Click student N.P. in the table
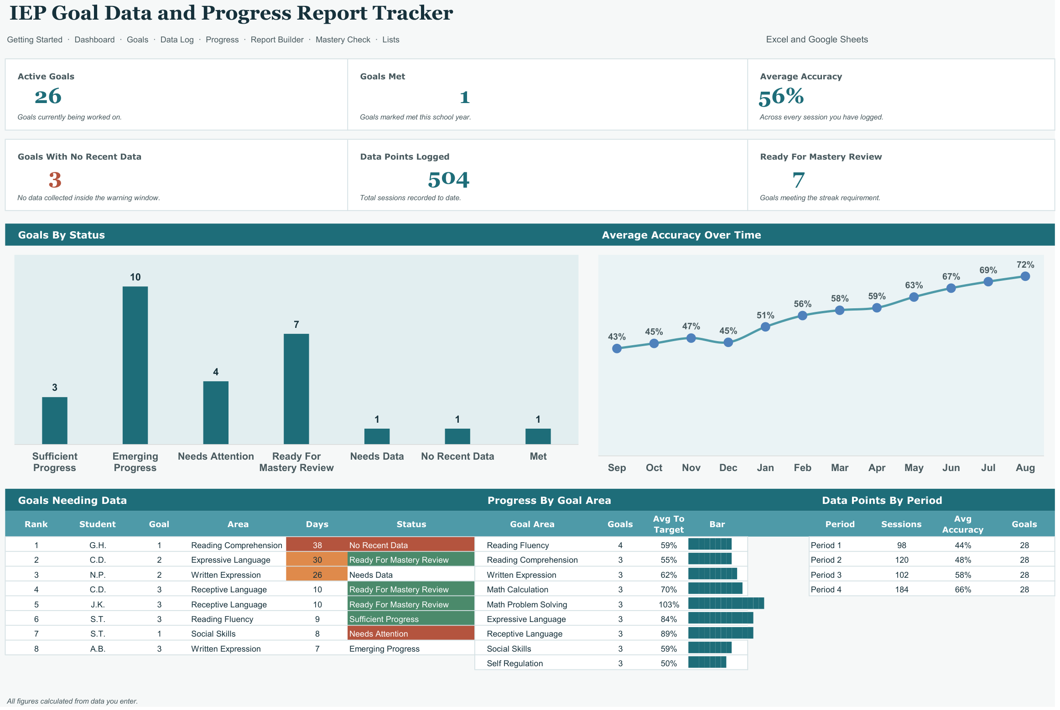Viewport: 1060px width, 710px height. [x=98, y=575]
